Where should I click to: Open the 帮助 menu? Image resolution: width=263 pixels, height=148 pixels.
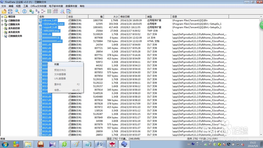click(x=82, y=6)
